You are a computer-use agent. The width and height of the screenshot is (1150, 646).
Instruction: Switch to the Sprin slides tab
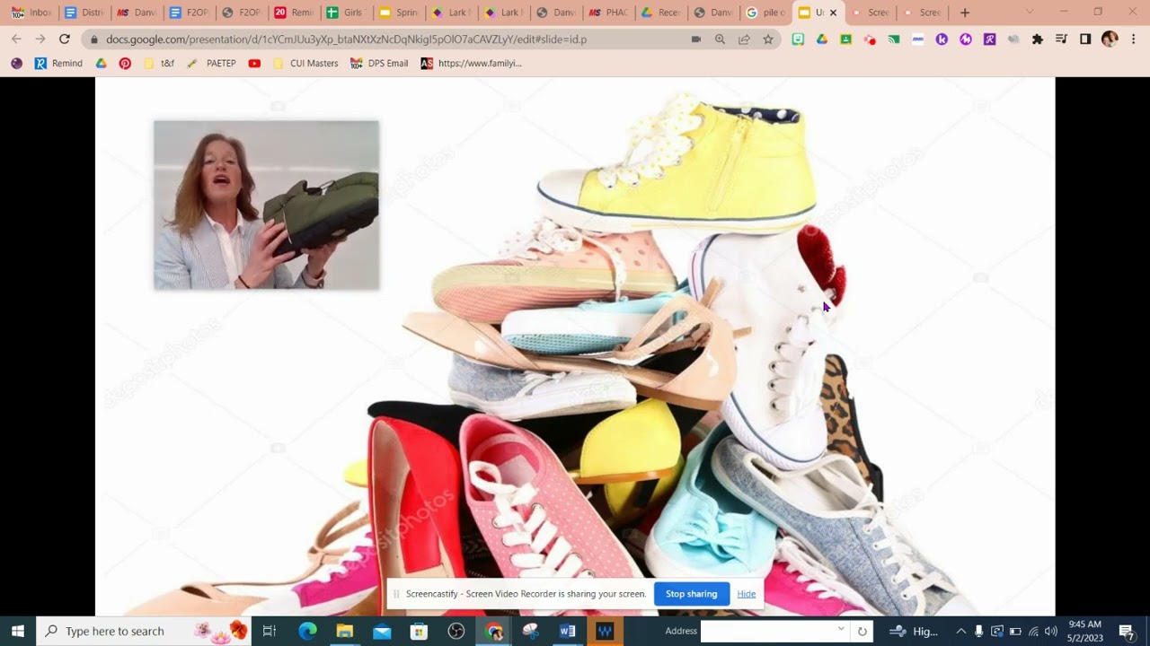(397, 13)
